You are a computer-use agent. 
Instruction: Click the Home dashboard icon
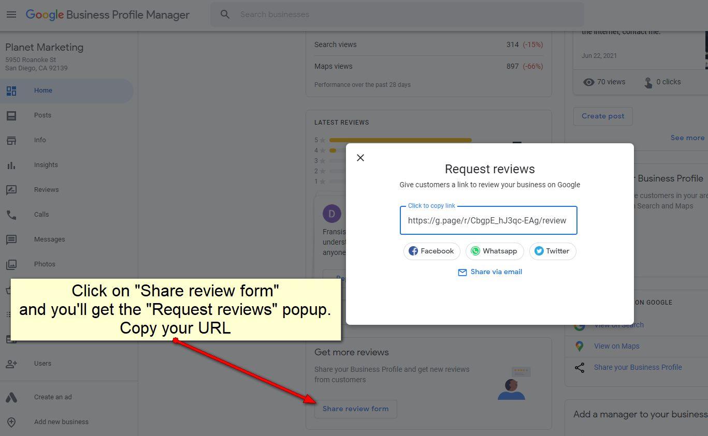coord(11,91)
